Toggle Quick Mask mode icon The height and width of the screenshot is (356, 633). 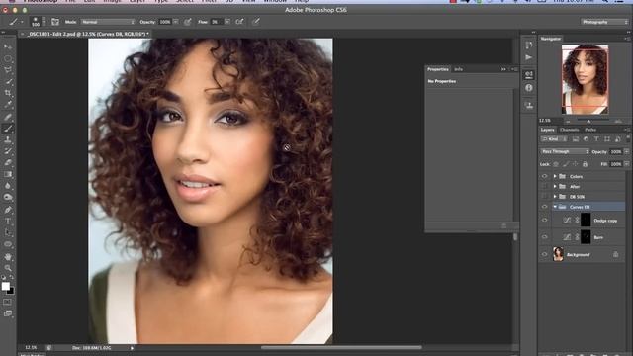pos(7,302)
